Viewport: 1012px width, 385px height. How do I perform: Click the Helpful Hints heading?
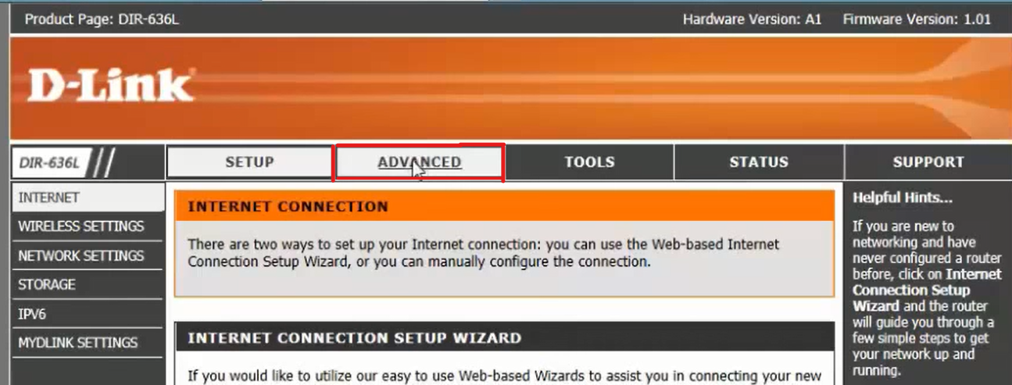[x=903, y=198]
